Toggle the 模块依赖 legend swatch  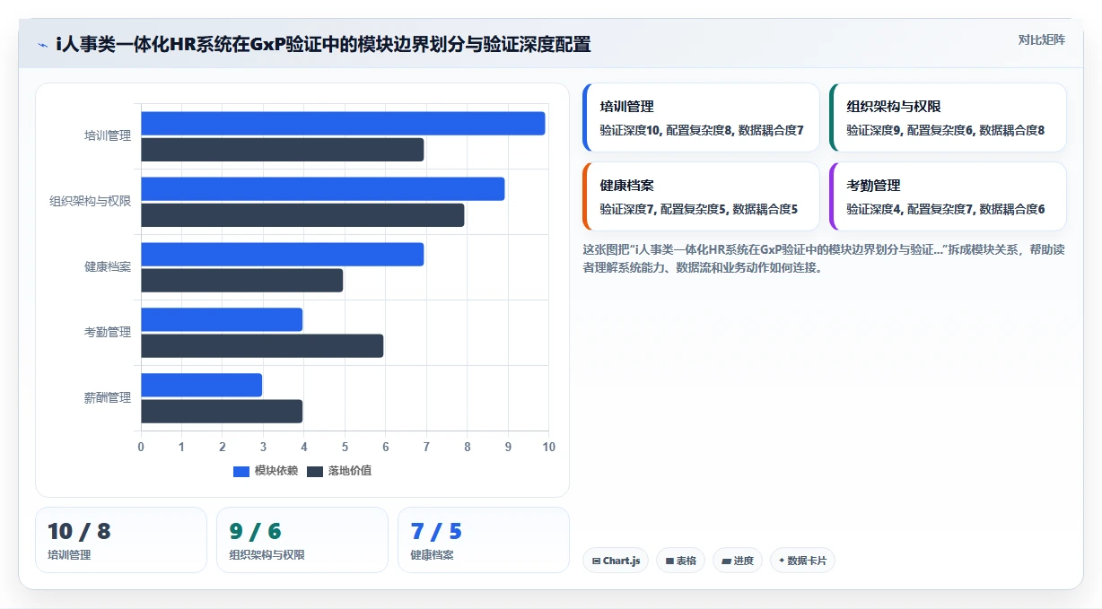tap(241, 471)
